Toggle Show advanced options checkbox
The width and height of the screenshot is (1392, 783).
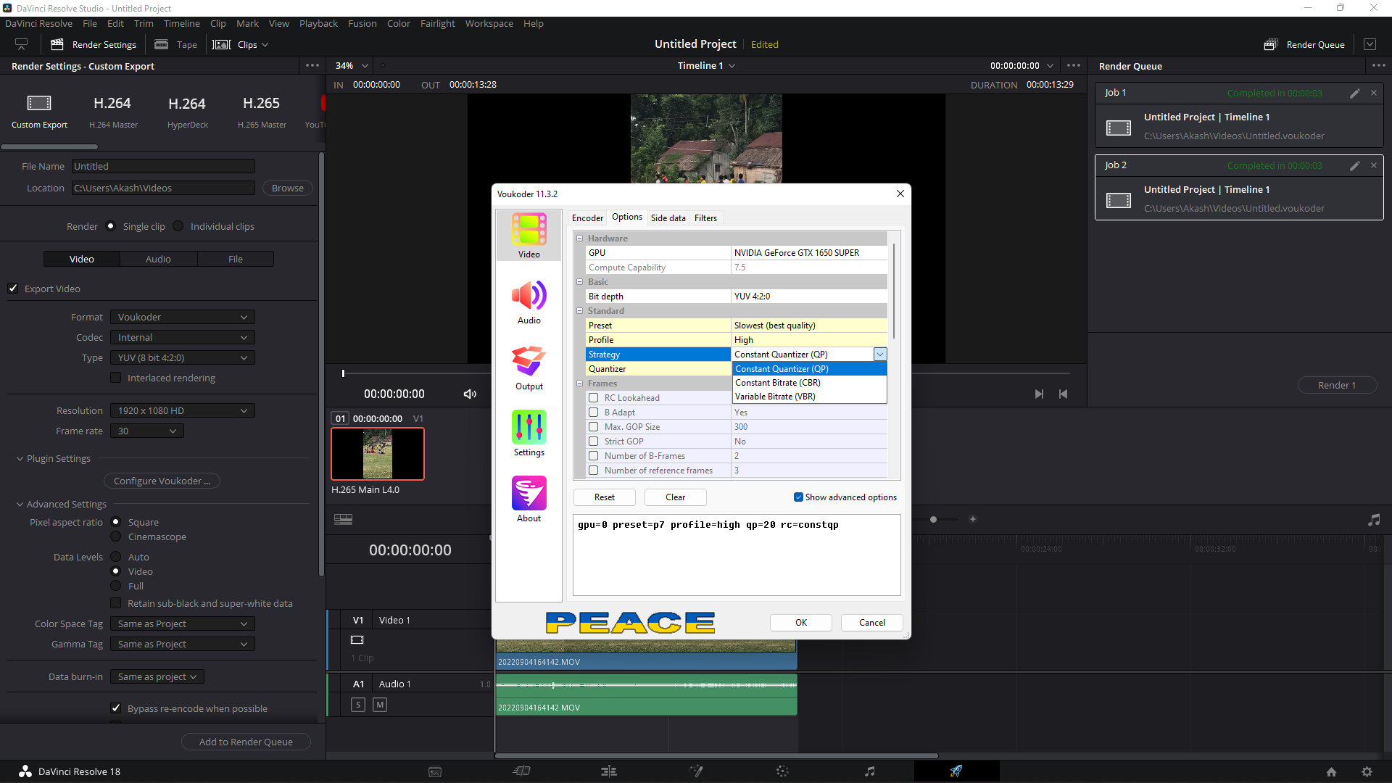point(798,497)
